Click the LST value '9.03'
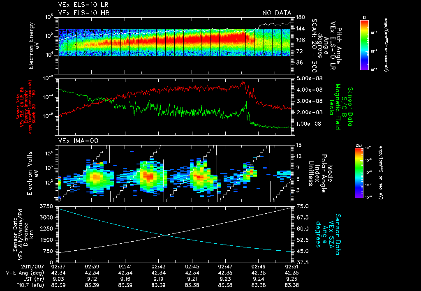This screenshot has width=421, height=291. click(58, 279)
